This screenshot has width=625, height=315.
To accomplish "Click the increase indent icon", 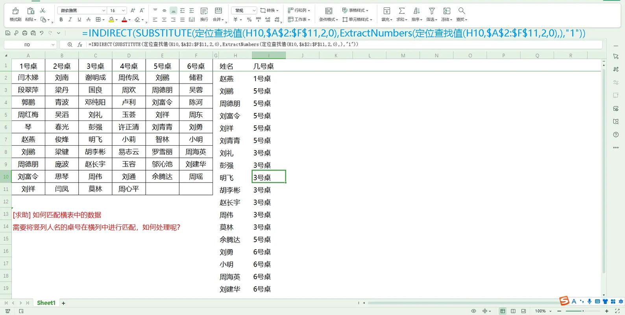I will pos(191,11).
